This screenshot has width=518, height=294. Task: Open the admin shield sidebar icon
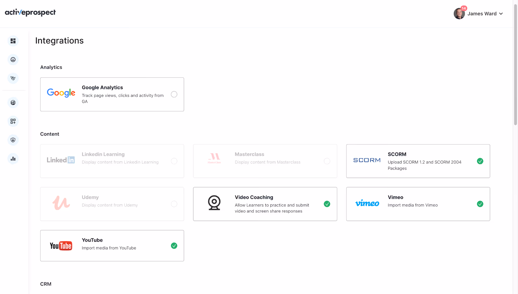pyautogui.click(x=13, y=140)
